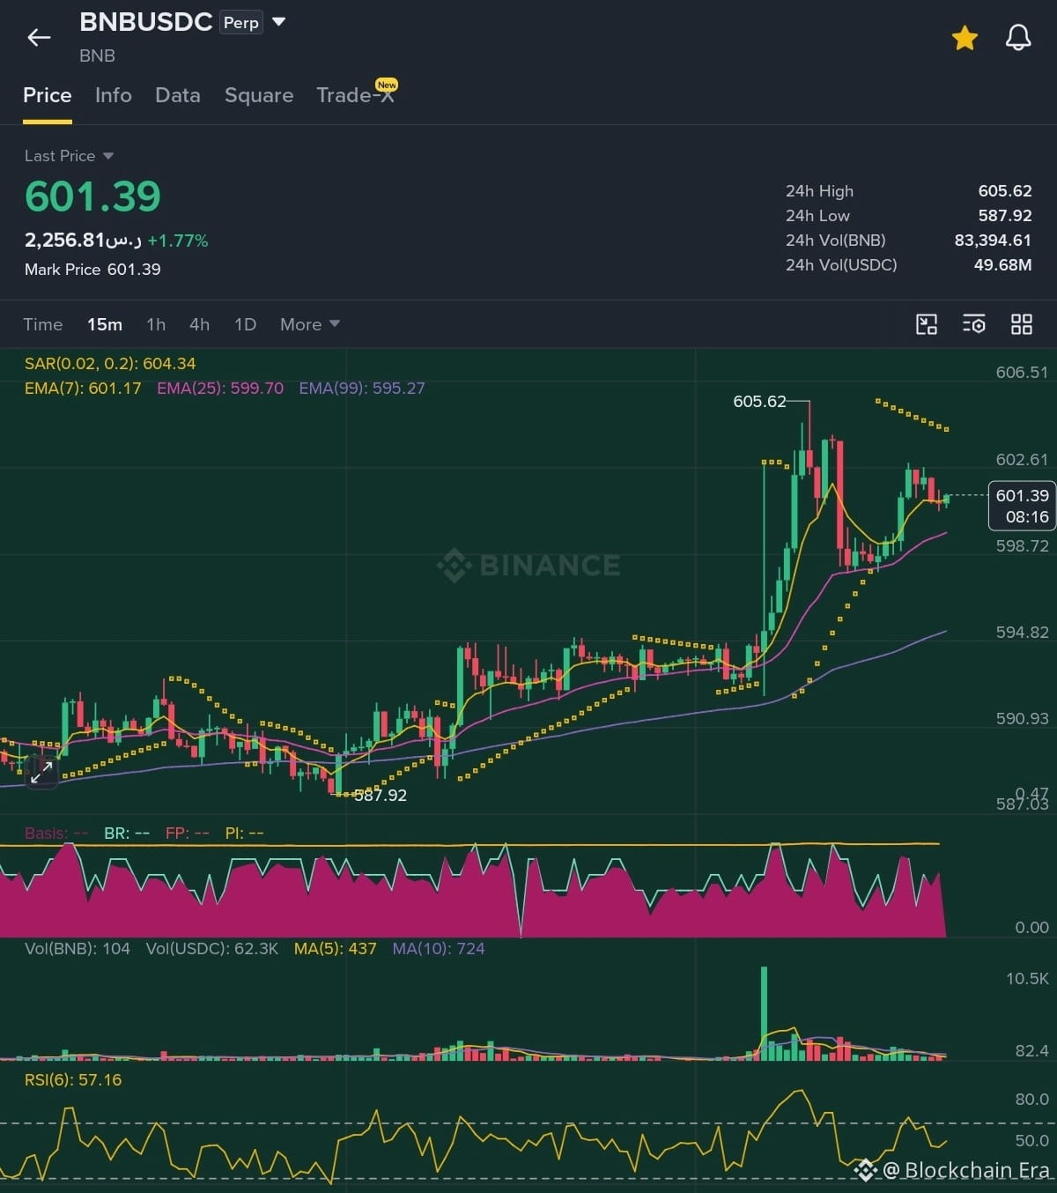Click the EMA(25): 599.70 label
1057x1193 pixels.
(x=220, y=388)
